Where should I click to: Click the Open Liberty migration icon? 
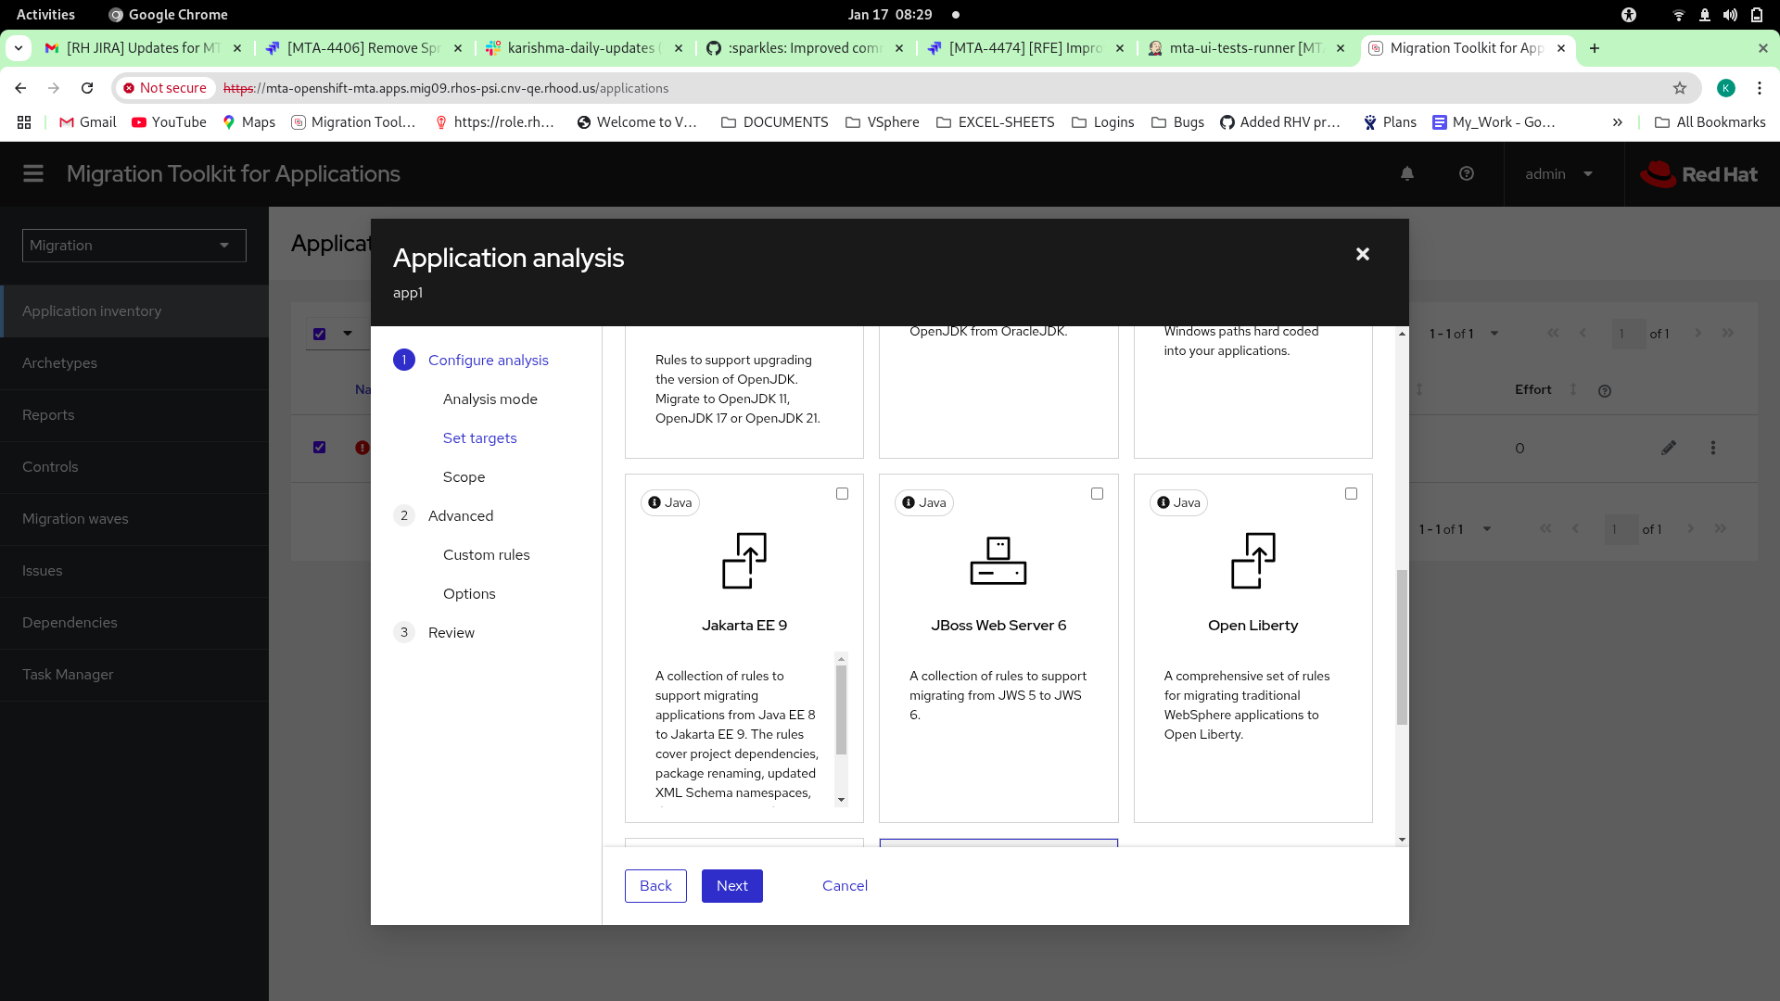(1252, 561)
